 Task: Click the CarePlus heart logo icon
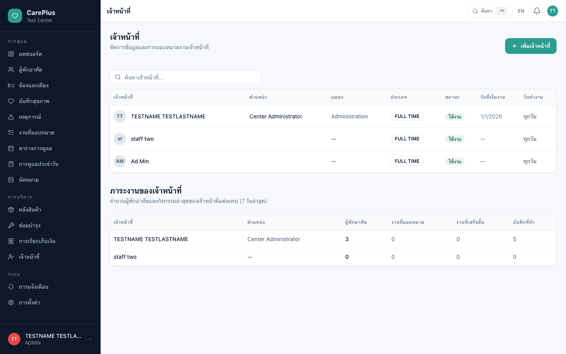[x=15, y=16]
